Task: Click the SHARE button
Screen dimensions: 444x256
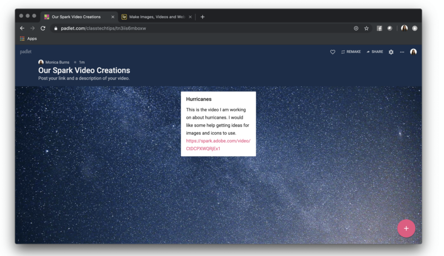Action: (375, 52)
